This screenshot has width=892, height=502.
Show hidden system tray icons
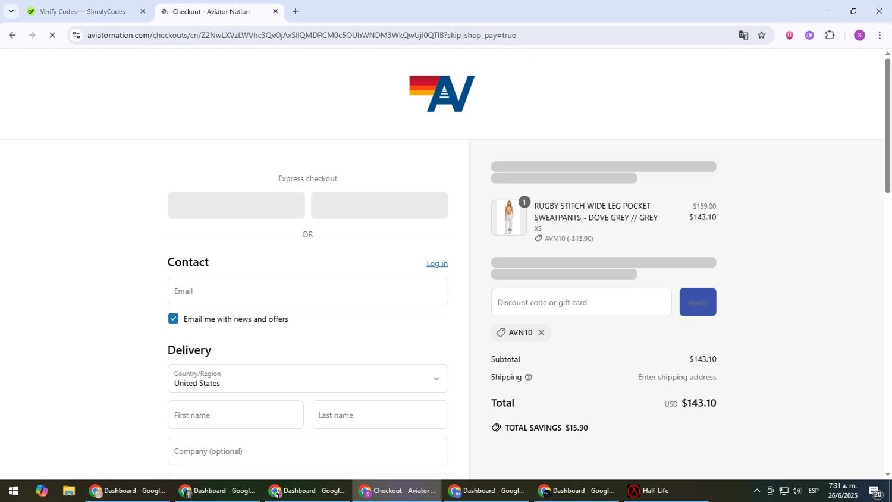[756, 491]
